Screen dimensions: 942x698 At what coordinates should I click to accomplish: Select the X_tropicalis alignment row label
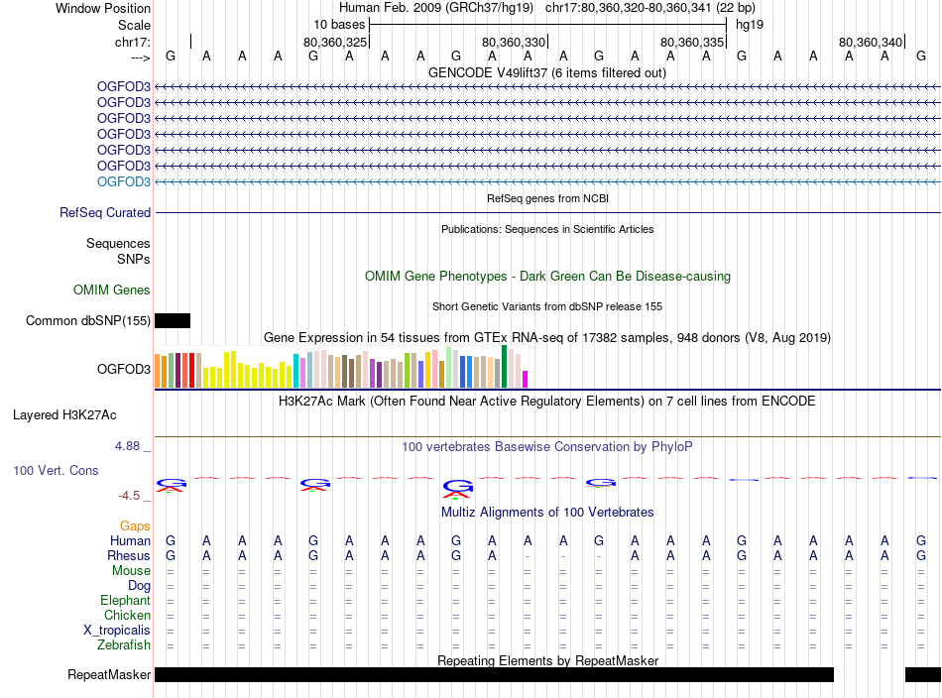[117, 631]
